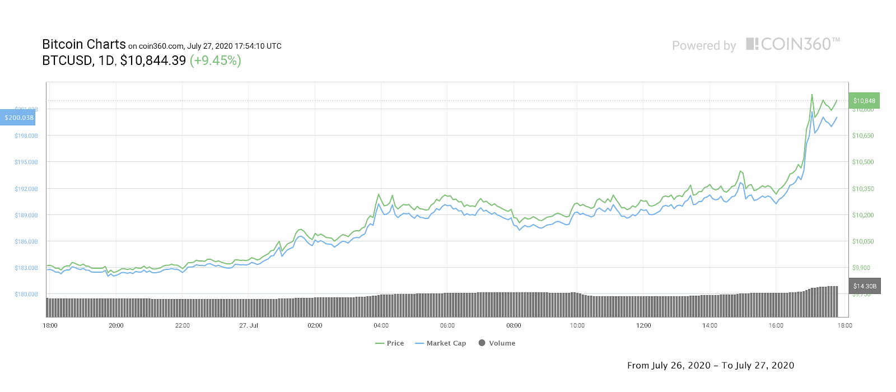Click the $10,050 right axis label
The image size is (896, 392).
(x=863, y=241)
